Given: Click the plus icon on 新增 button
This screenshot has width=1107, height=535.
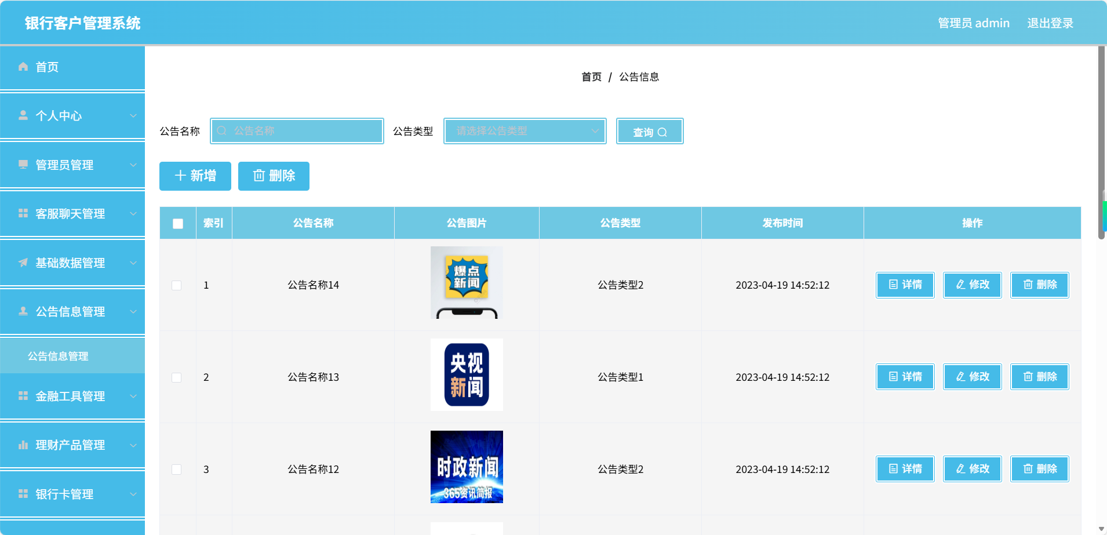Looking at the screenshot, I should click(180, 176).
